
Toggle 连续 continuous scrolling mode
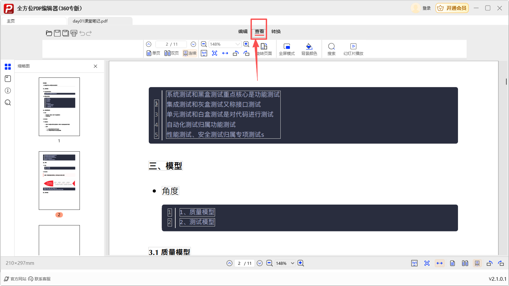[x=190, y=53]
